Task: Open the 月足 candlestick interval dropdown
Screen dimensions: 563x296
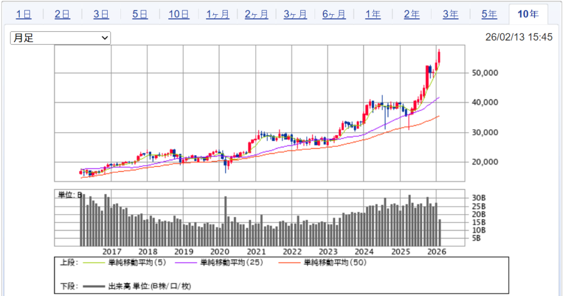Action: coord(60,38)
